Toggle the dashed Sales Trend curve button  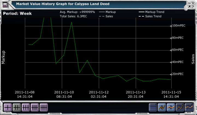189,107
